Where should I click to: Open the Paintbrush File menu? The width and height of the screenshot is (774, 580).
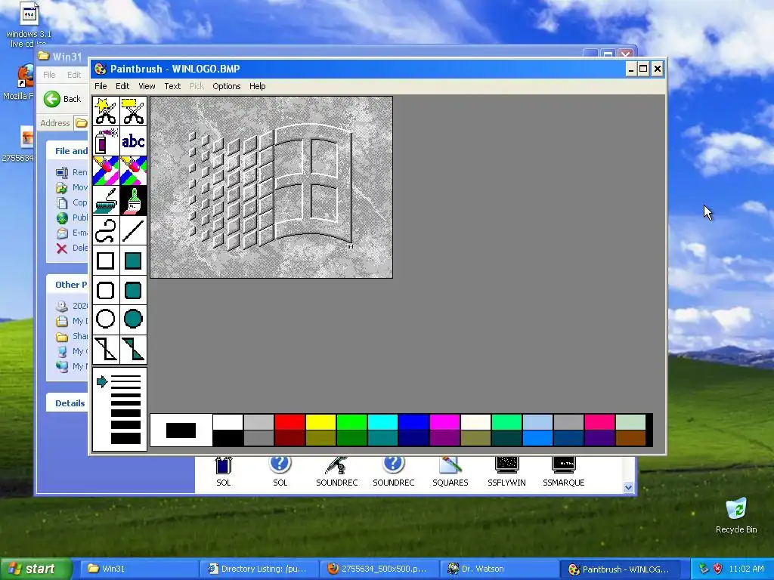(101, 86)
